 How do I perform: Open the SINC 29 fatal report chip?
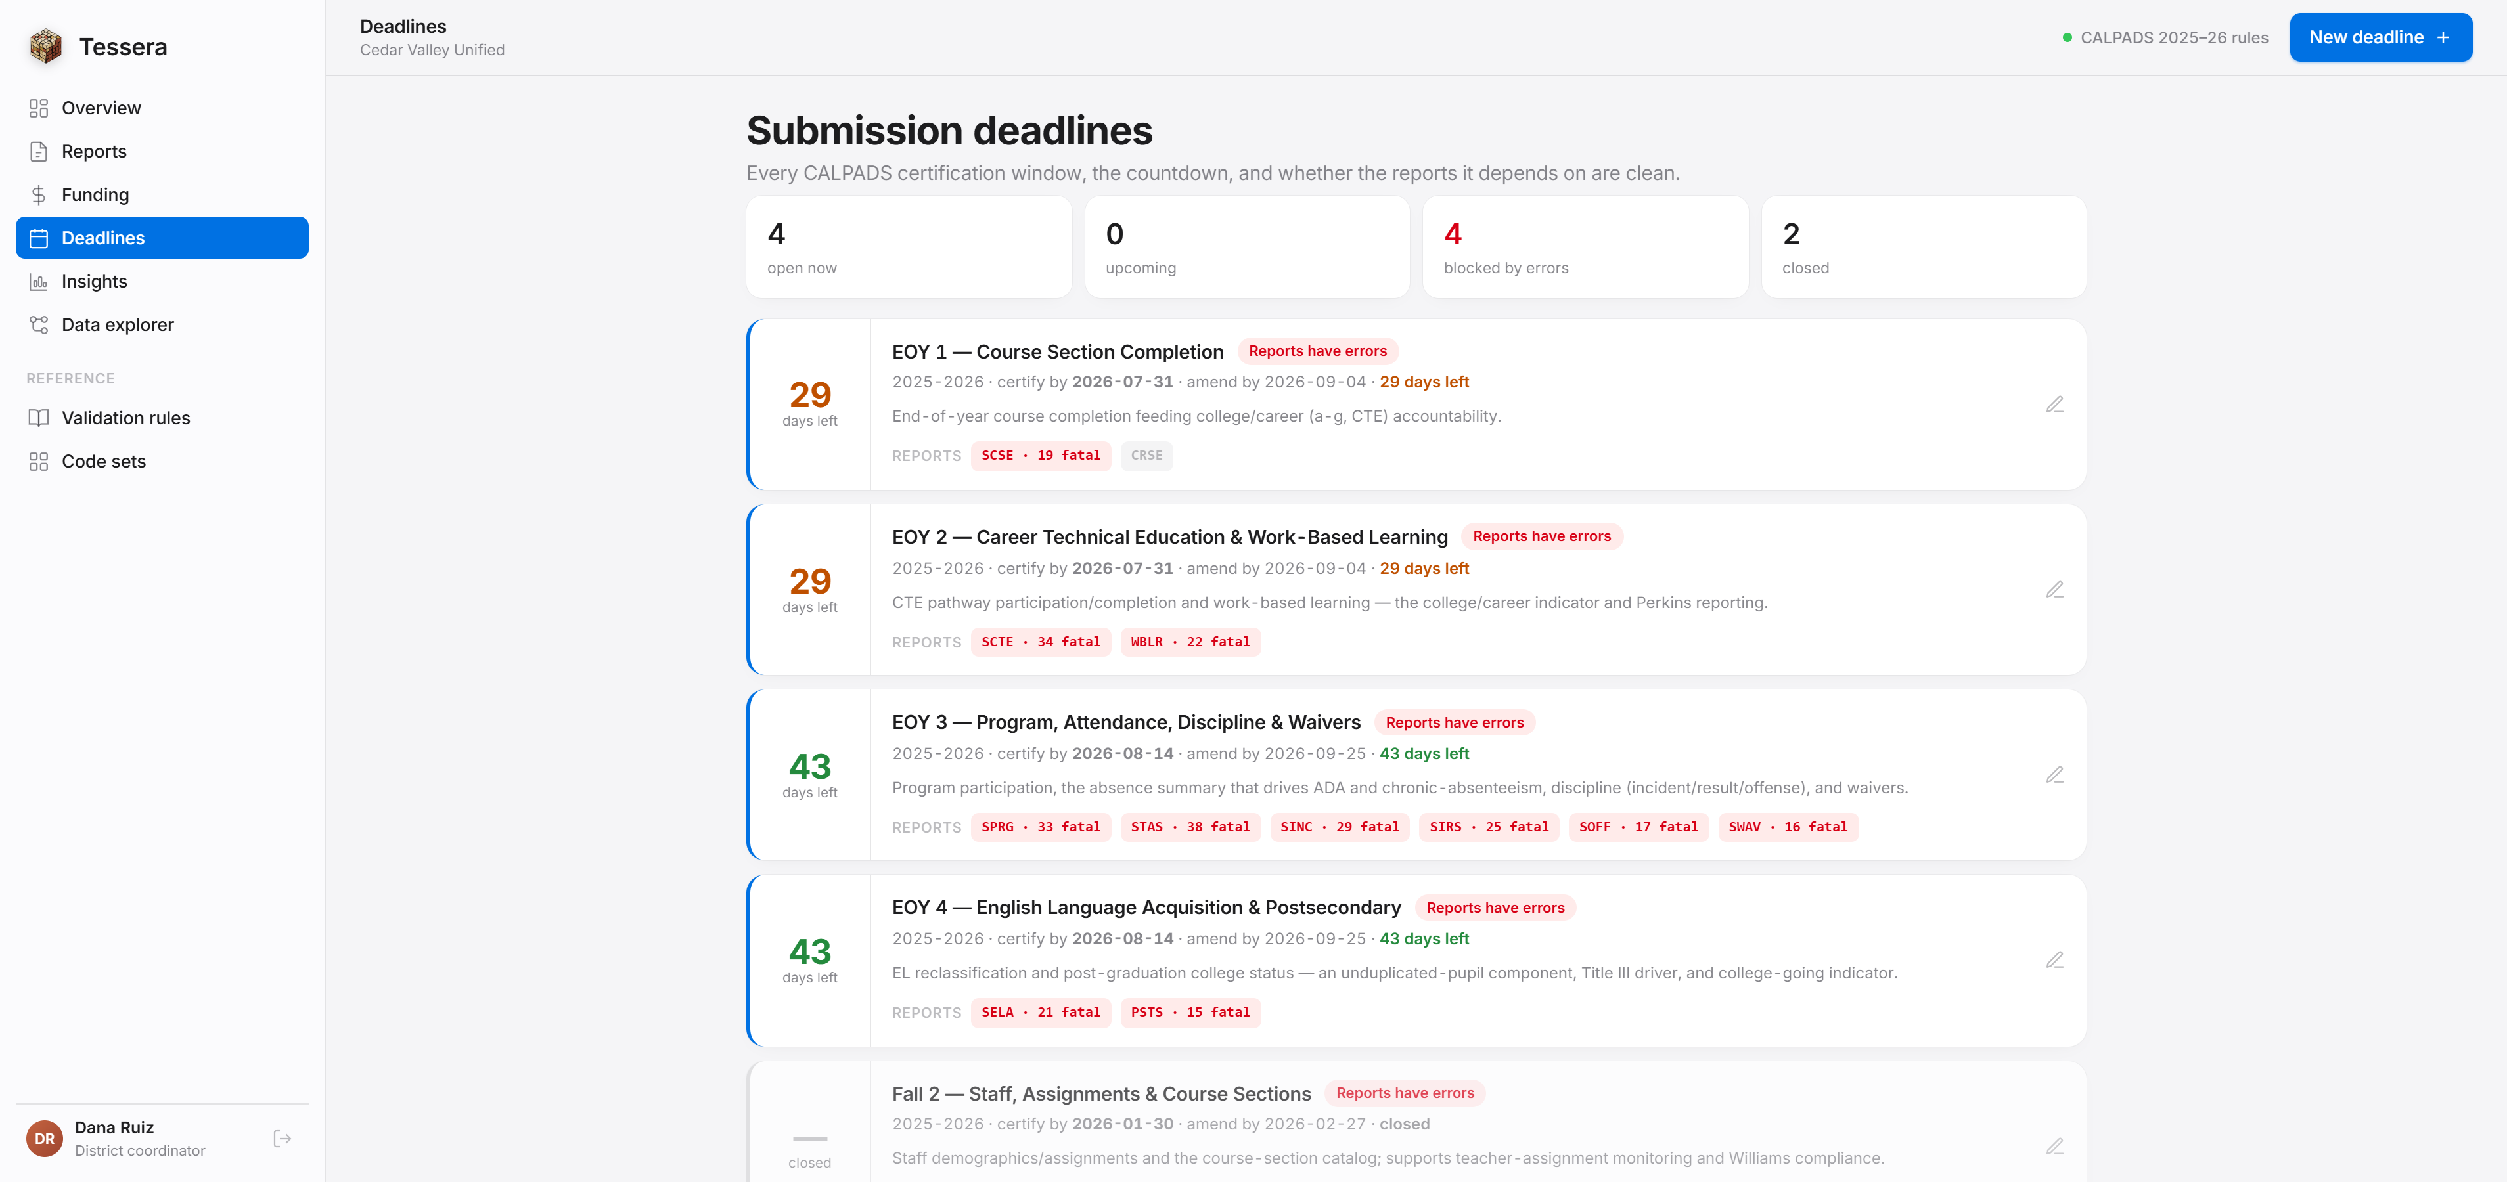tap(1339, 827)
